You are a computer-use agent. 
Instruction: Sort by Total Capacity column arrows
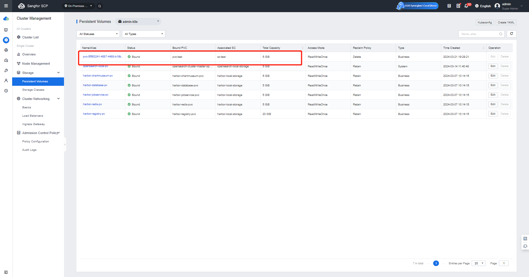[303, 48]
